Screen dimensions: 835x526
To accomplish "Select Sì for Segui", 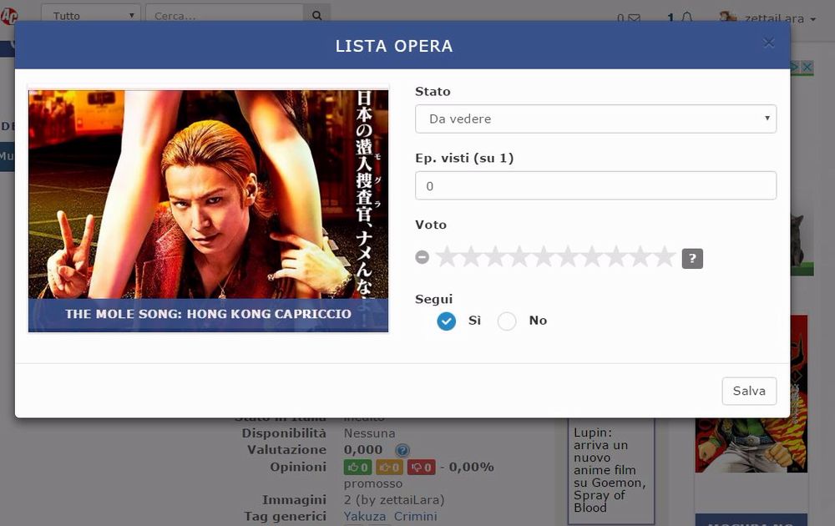I will coord(446,321).
